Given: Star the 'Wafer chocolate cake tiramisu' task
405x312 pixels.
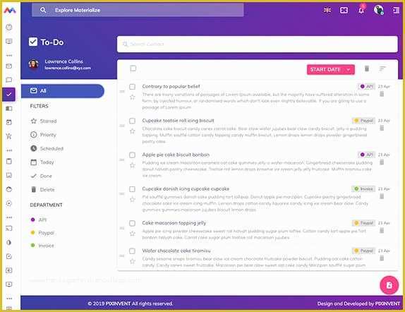Looking at the screenshot, I should pyautogui.click(x=133, y=261).
